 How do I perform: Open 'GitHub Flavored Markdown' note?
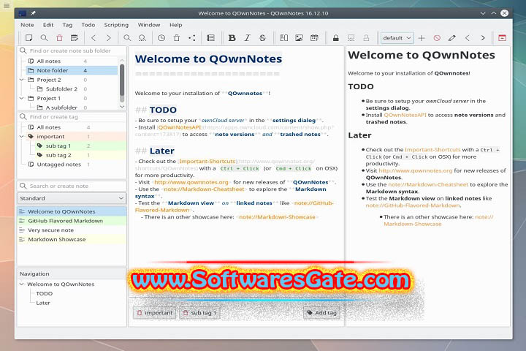coord(72,221)
